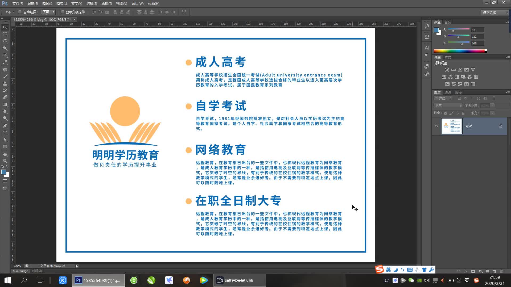The height and width of the screenshot is (287, 511).
Task: Select the Zoom tool
Action: 5,161
